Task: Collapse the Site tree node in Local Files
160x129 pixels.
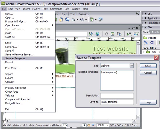Action: (144, 52)
